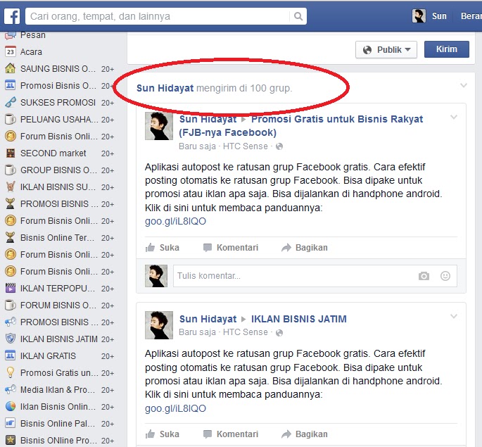Click the SECOND market shelf icon
This screenshot has height=447, width=482.
(x=10, y=153)
